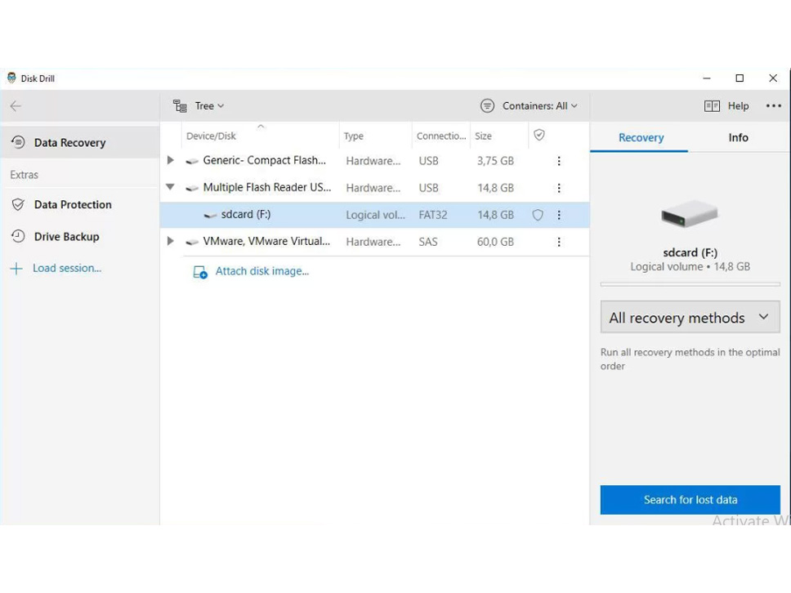Click the 3,75 GB size cell
791x593 pixels.
tap(495, 161)
